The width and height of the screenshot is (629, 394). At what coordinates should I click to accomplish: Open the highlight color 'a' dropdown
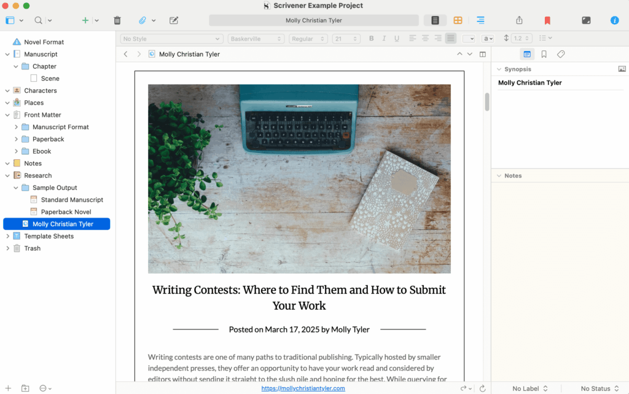[x=488, y=39]
